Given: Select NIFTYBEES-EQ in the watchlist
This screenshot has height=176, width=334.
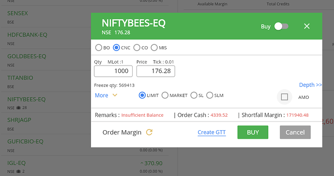Looking at the screenshot, I should pos(27,99).
